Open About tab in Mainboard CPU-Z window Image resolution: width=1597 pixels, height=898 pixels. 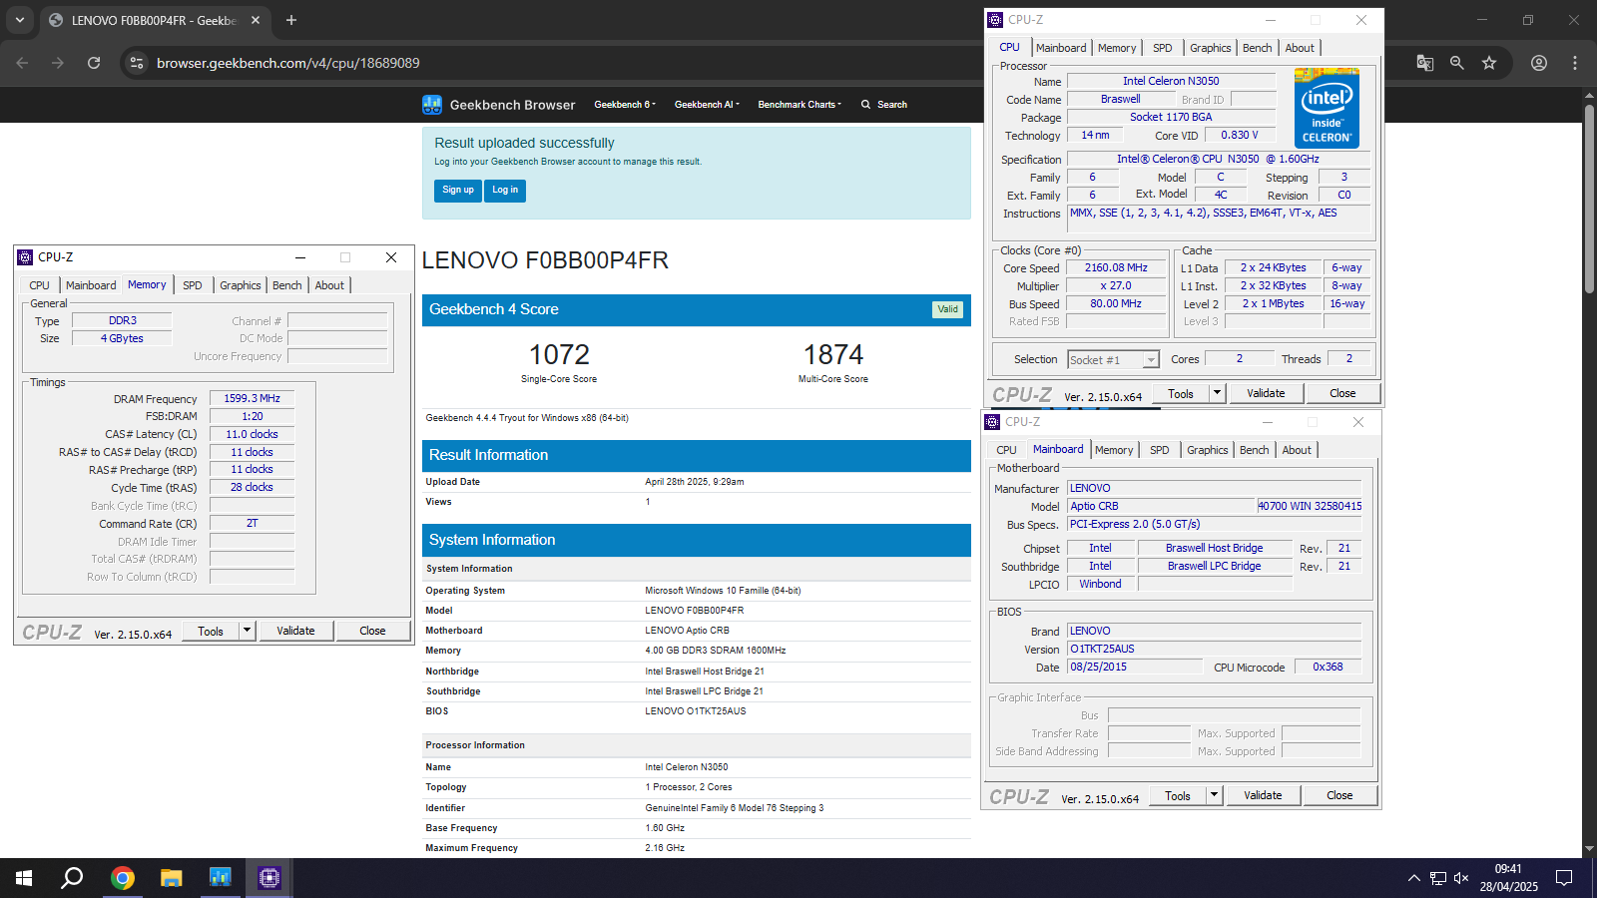pos(1297,450)
